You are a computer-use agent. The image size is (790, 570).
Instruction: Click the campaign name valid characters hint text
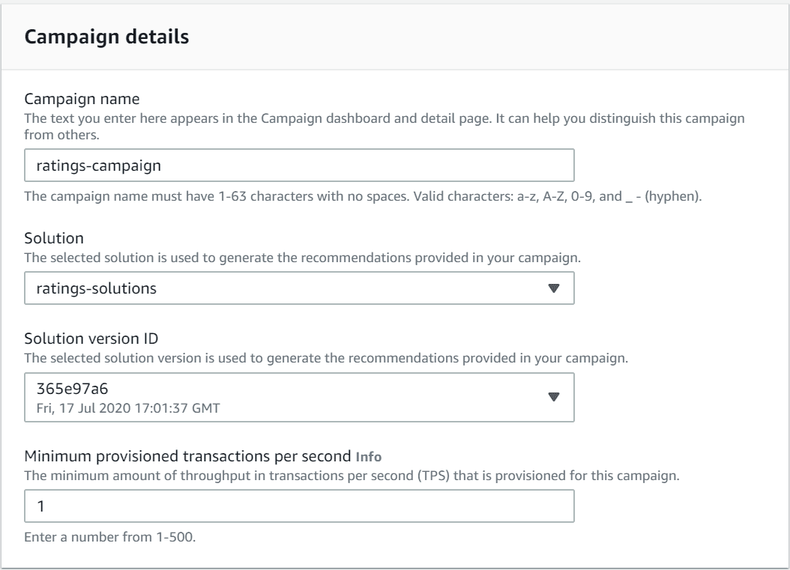(x=363, y=197)
